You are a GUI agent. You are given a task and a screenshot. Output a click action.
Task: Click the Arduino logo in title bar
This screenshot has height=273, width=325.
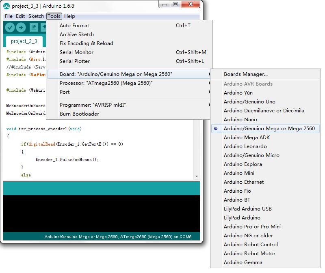point(6,6)
